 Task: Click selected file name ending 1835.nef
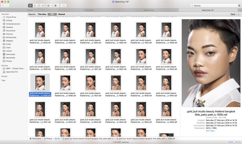pyautogui.click(x=40, y=95)
